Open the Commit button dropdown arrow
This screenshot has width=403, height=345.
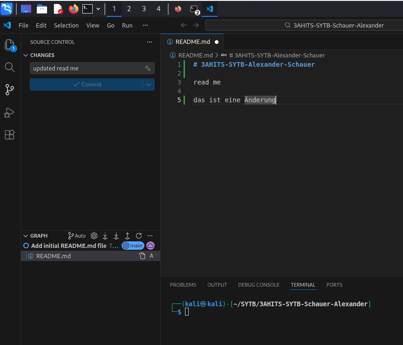pos(149,84)
